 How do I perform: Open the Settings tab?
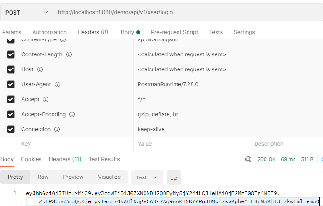pyautogui.click(x=244, y=32)
